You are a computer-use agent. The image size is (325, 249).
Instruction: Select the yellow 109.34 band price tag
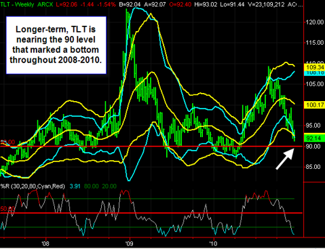[x=315, y=67]
